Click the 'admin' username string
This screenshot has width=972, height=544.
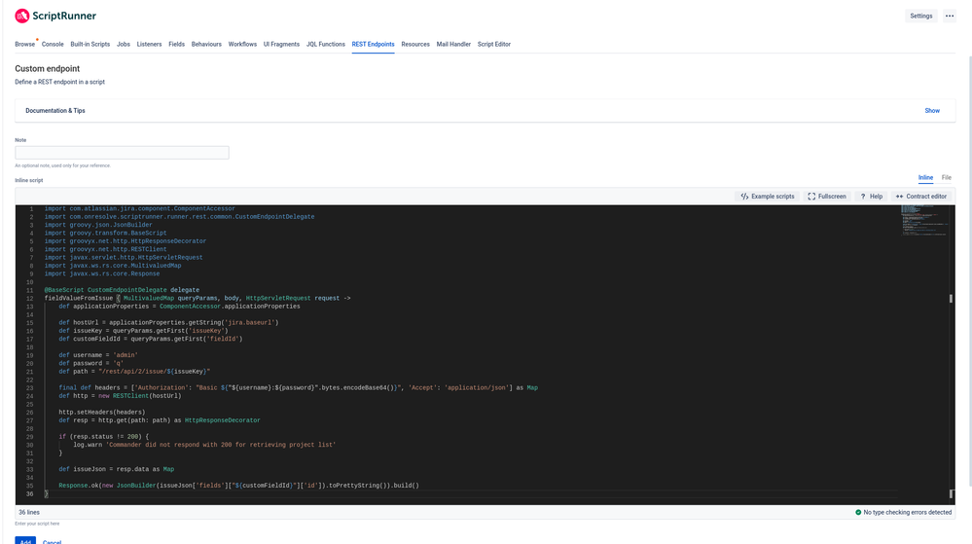pos(126,355)
